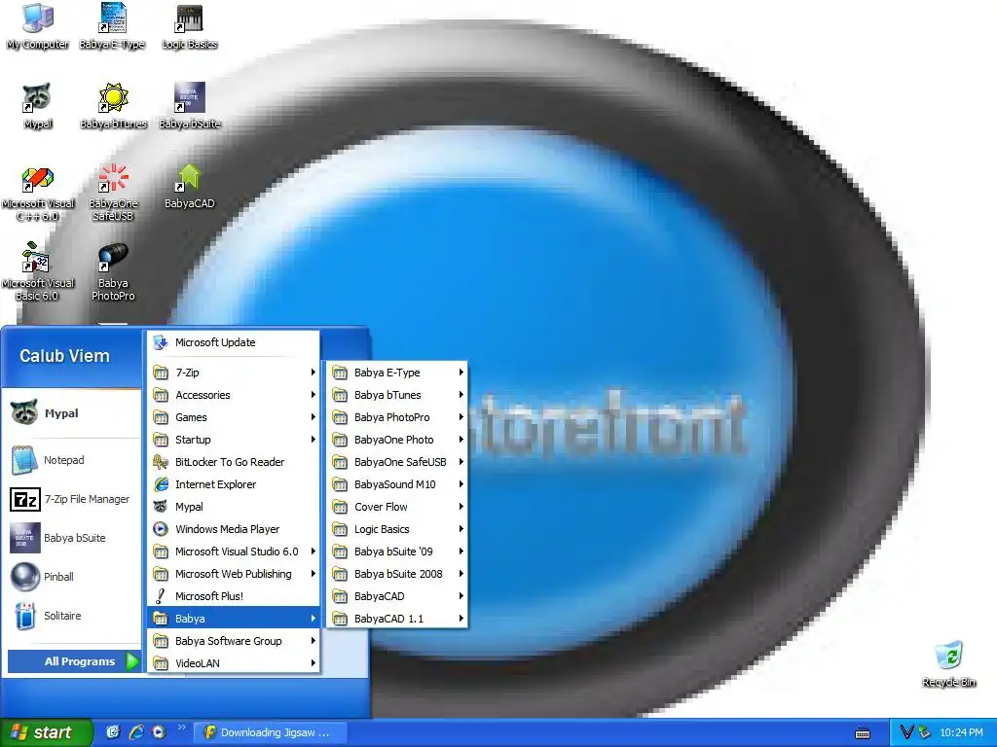The height and width of the screenshot is (747, 997).
Task: Open the My Computer desktop icon
Action: [x=38, y=26]
